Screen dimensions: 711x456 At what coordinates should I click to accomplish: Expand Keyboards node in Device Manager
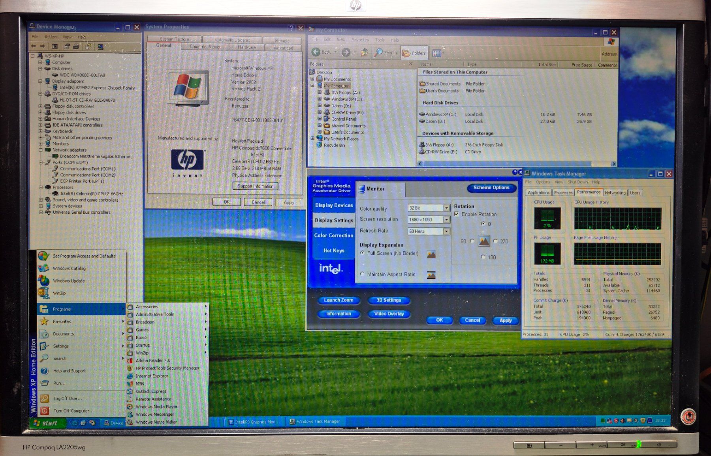click(x=40, y=131)
